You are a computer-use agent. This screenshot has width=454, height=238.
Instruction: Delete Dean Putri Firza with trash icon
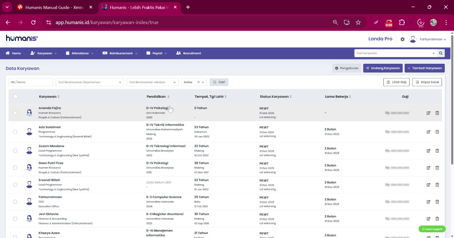(x=437, y=168)
